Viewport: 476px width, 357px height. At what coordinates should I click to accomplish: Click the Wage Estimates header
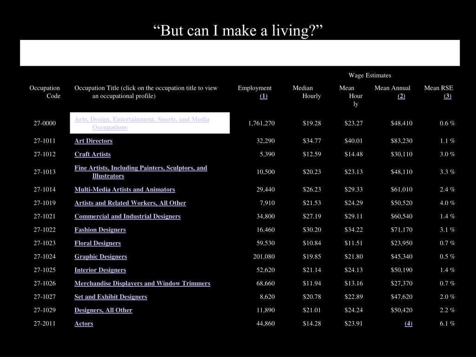370,75
